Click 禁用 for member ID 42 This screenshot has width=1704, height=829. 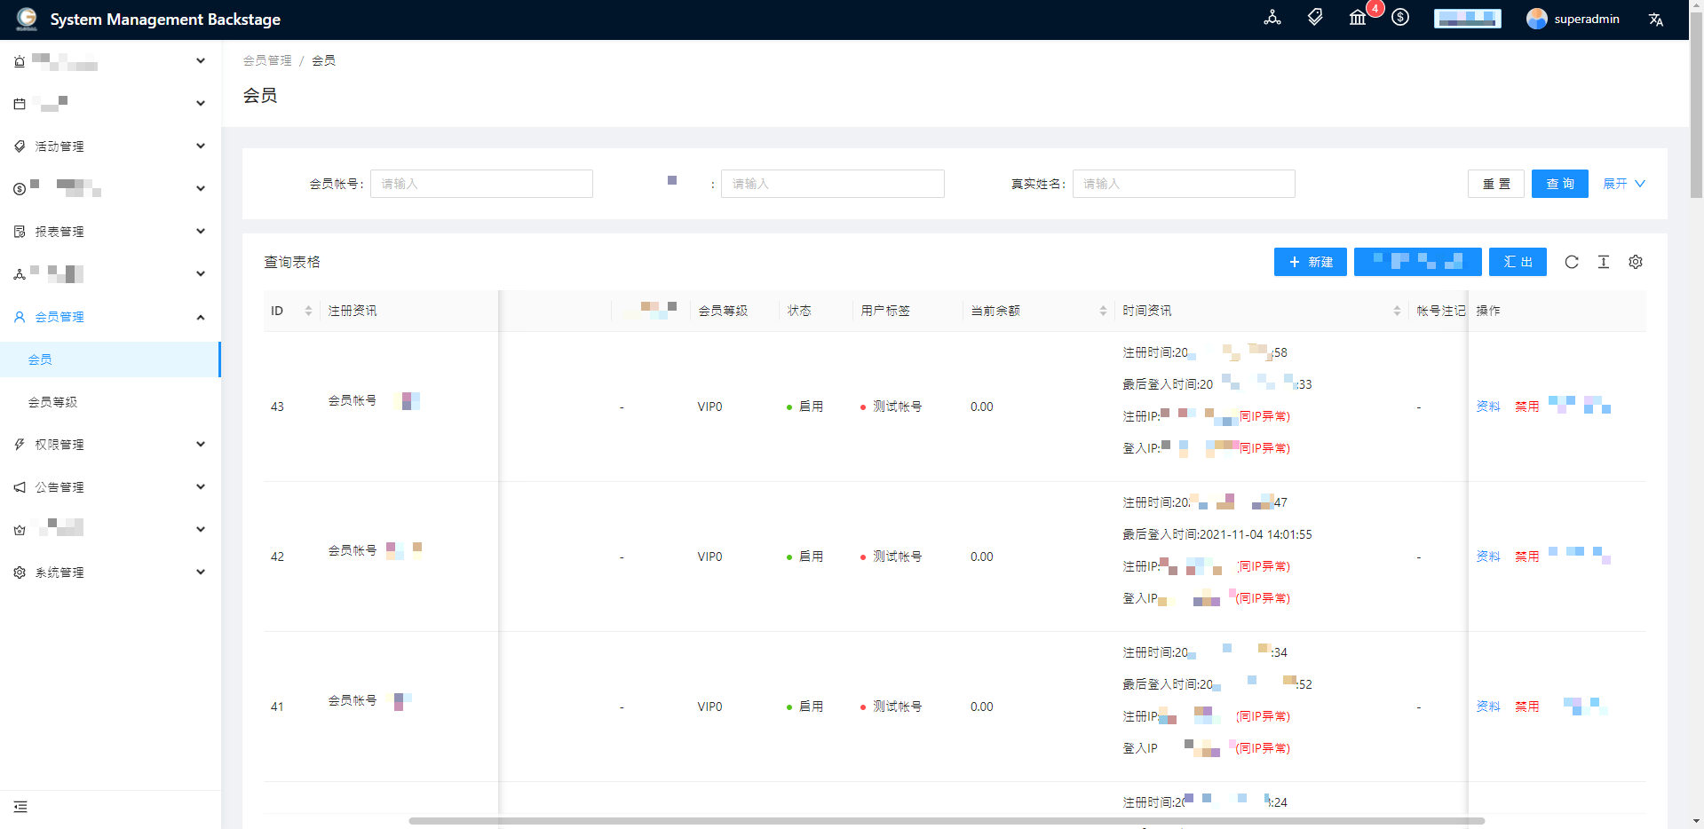click(x=1527, y=557)
